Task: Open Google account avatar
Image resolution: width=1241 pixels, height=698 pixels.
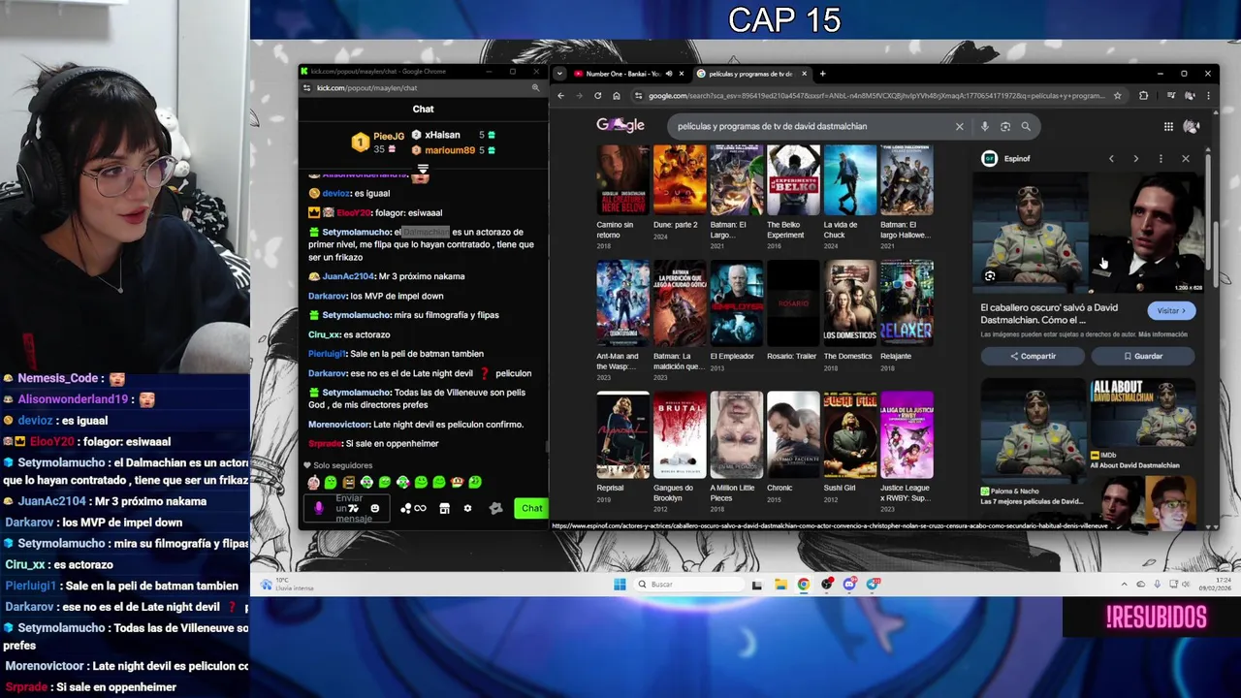Action: 1192,126
